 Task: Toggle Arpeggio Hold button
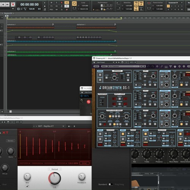point(128,80)
